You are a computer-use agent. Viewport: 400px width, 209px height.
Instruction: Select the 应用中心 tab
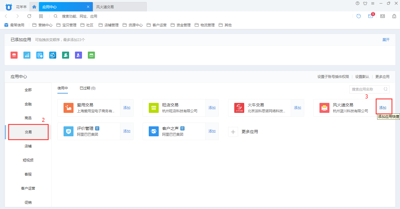(x=65, y=7)
